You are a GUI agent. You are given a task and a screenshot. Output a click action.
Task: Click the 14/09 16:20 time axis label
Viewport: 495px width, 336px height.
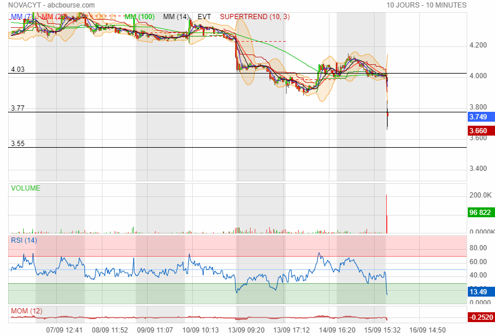pyautogui.click(x=337, y=330)
